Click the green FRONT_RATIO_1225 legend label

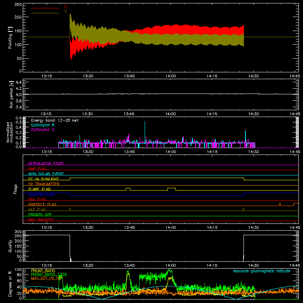point(49,275)
